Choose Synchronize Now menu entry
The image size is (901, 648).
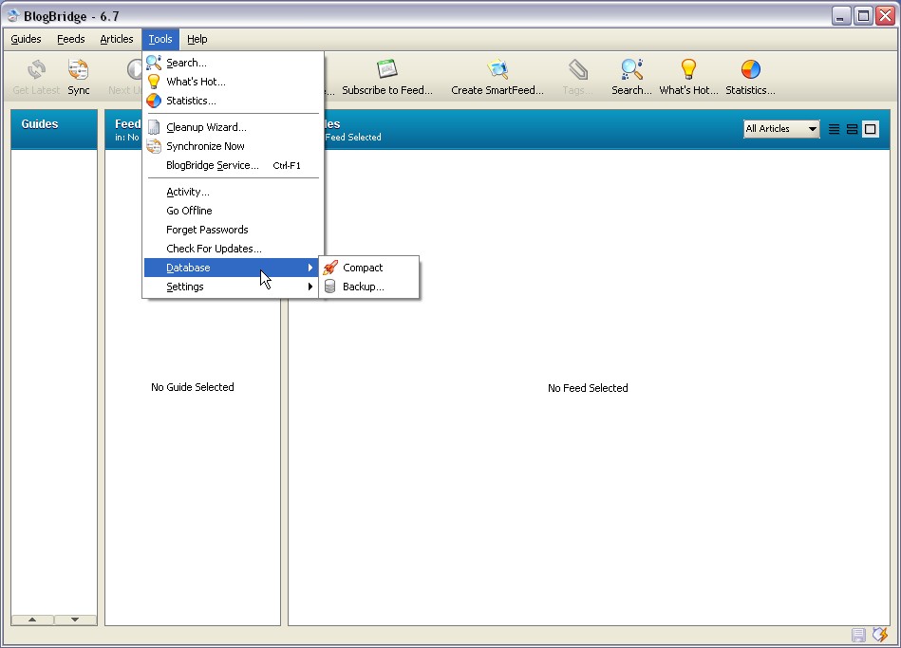[x=234, y=146]
